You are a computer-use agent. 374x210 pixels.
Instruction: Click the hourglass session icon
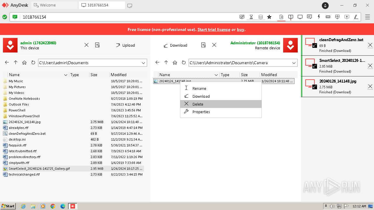point(251,17)
